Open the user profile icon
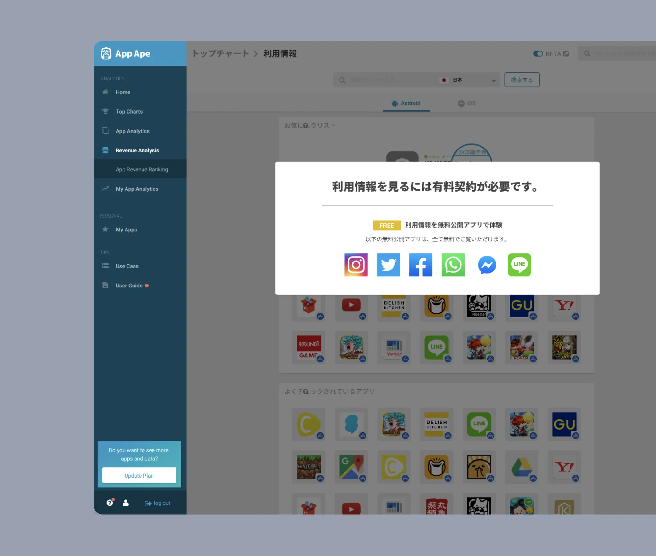 coord(126,503)
